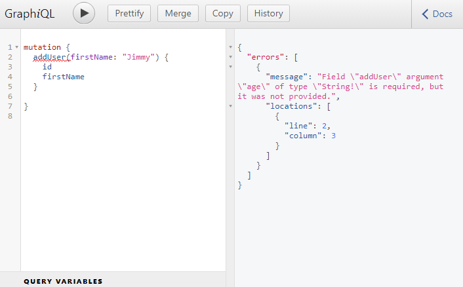This screenshot has height=287, width=463.
Task: Open the History panel
Action: point(269,14)
